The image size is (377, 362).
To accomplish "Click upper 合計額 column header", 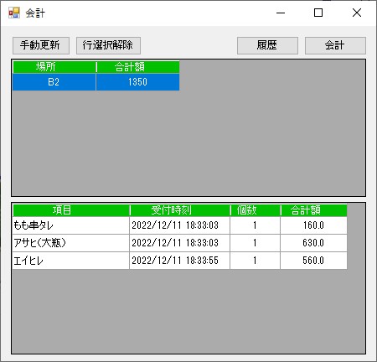I will click(137, 67).
